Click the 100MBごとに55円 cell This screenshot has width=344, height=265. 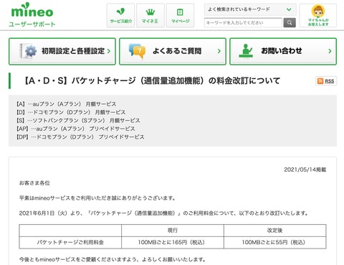274,243
